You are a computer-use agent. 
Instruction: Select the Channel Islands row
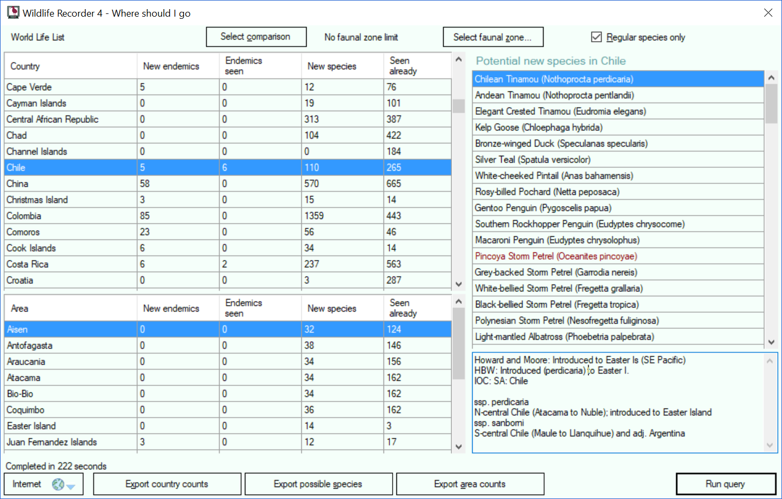pos(228,151)
